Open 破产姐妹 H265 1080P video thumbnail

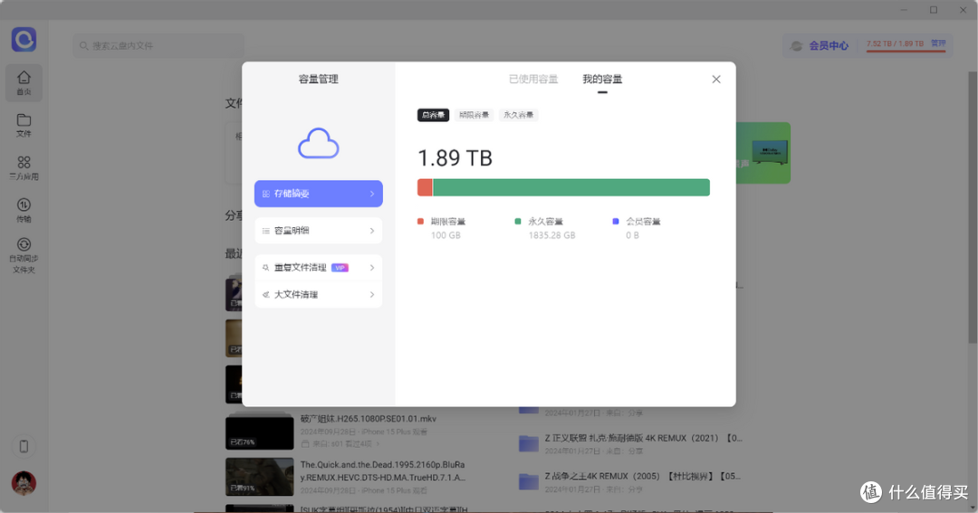260,431
